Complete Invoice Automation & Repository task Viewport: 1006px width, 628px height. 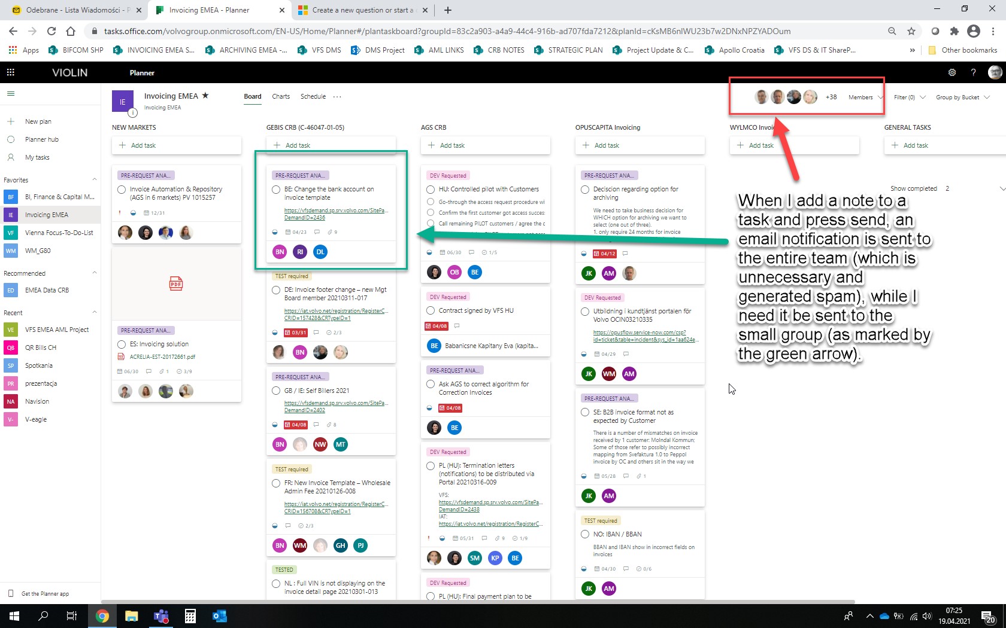(122, 190)
